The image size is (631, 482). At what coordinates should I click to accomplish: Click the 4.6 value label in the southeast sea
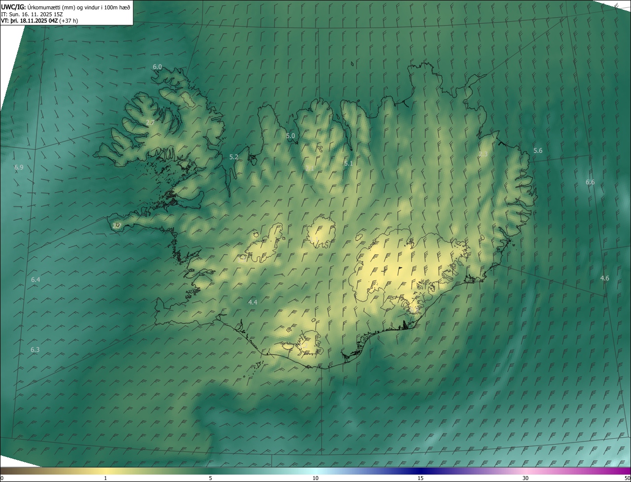[604, 278]
